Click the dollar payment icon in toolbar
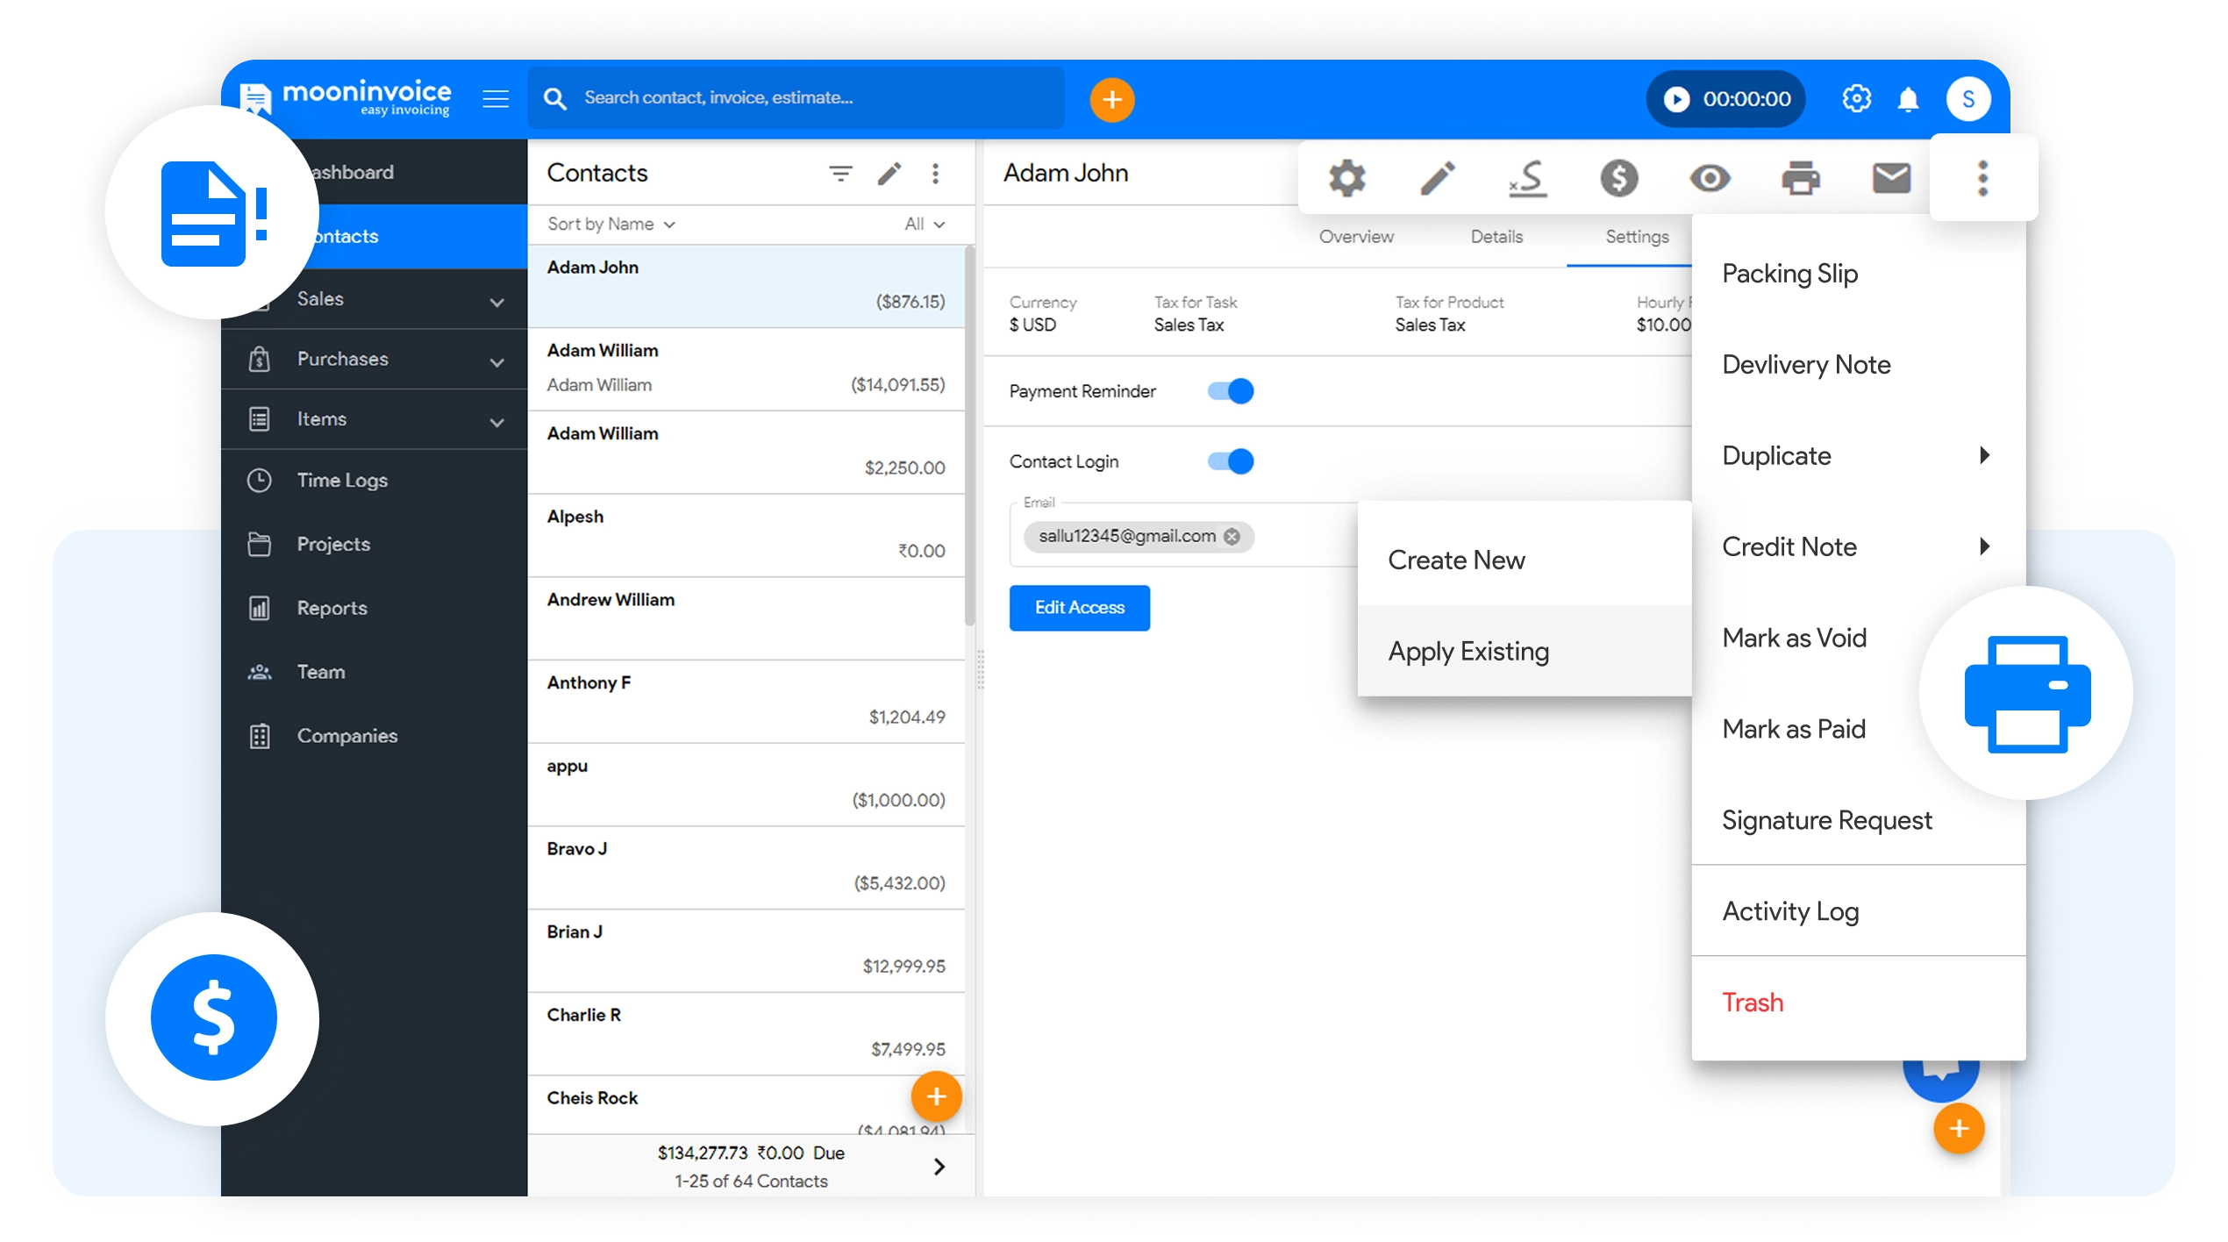Screen dimensions: 2228x1242 click(1618, 178)
